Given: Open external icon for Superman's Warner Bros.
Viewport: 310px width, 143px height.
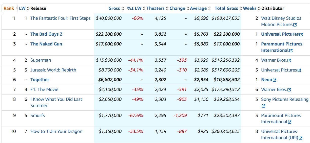Looking at the screenshot, I should (x=289, y=60).
